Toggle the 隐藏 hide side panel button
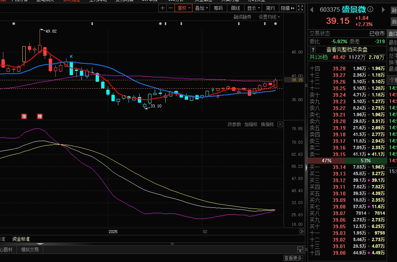The image size is (397, 262). click(287, 8)
